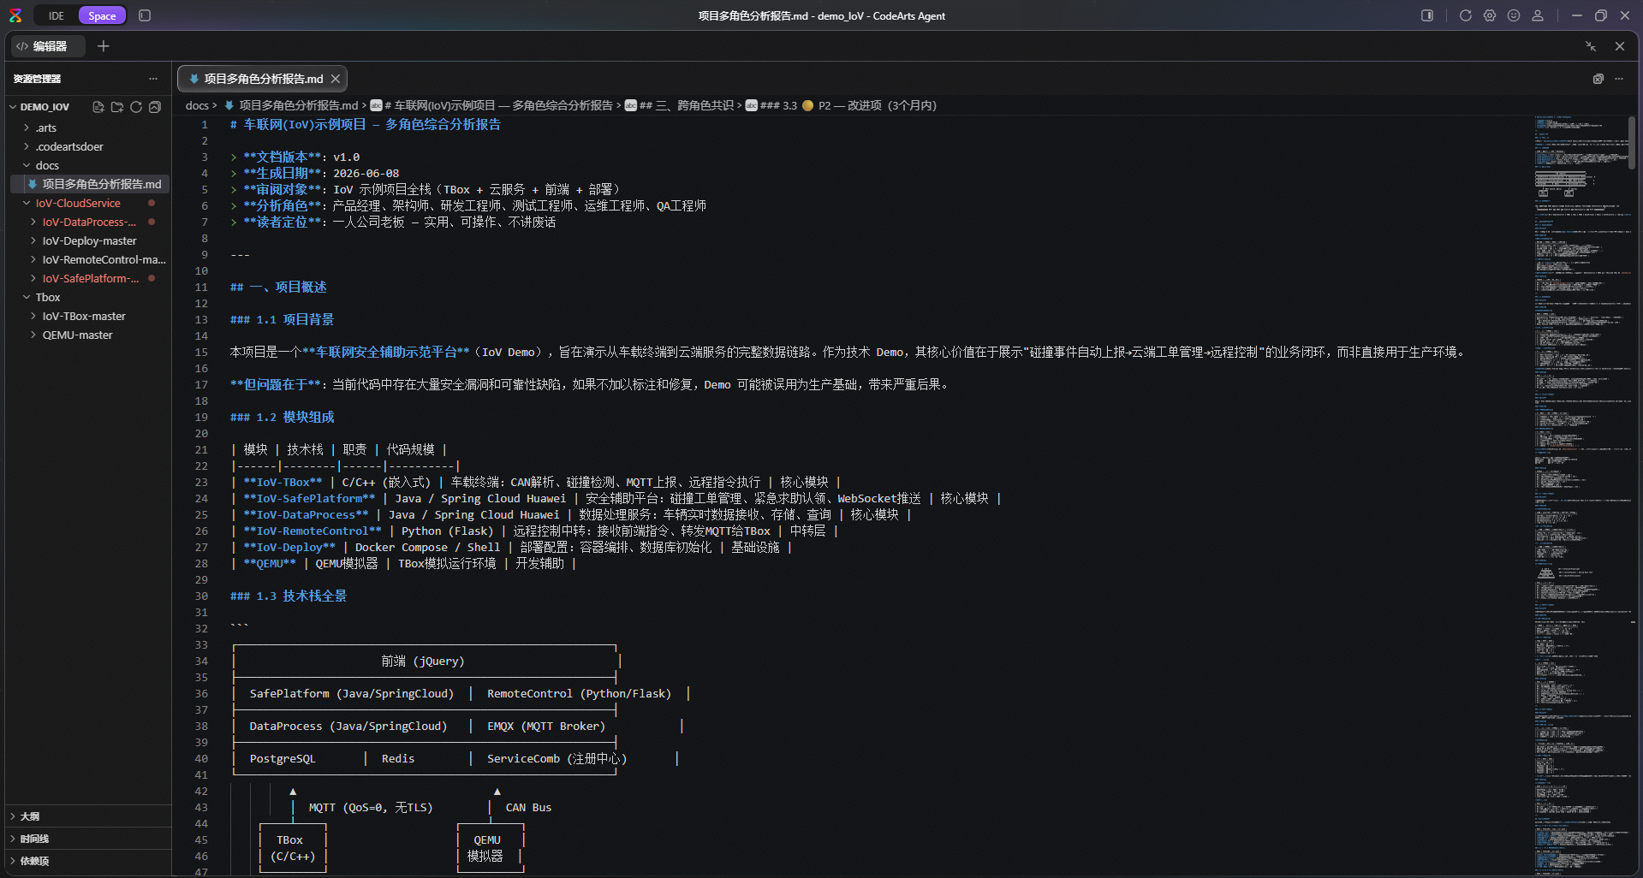Collapse the DEMO_IOV root folder
The image size is (1643, 878).
click(14, 107)
